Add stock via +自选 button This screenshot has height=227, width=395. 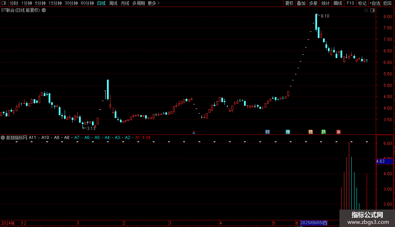click(x=375, y=3)
